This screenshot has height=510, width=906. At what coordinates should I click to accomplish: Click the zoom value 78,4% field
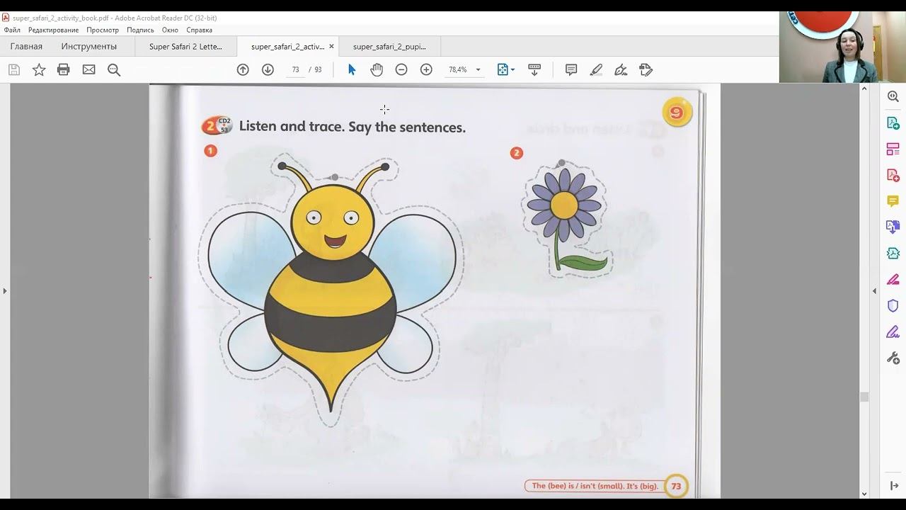pos(457,69)
